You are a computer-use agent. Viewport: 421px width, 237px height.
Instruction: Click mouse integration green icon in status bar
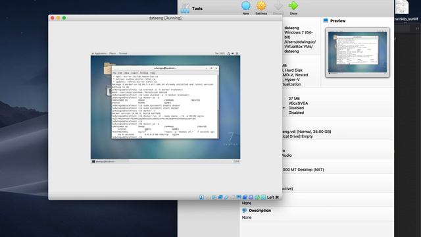[257, 197]
